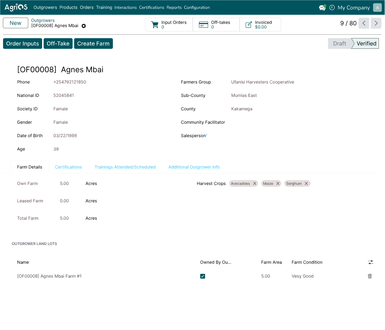Image resolution: width=385 pixels, height=330 pixels.
Task: Delete the Agnes Mbai Farm #1 lot
Action: (370, 276)
